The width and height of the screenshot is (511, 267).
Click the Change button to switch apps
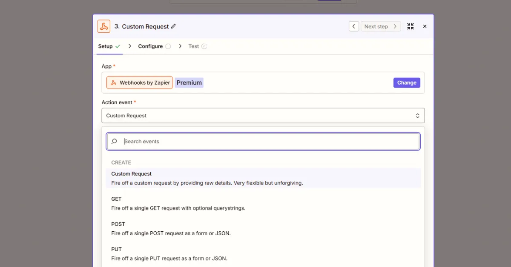point(407,82)
